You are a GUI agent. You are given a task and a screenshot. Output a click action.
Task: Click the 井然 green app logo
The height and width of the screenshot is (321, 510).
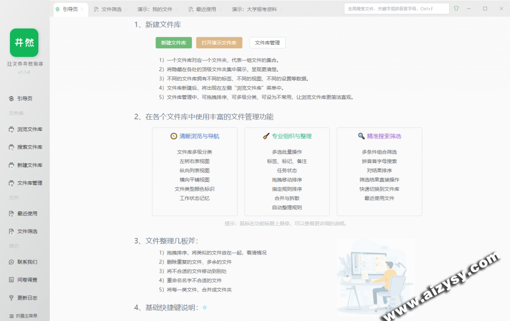click(24, 43)
